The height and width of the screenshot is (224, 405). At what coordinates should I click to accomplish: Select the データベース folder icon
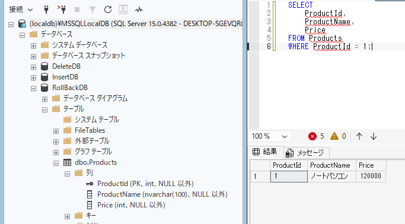34,34
